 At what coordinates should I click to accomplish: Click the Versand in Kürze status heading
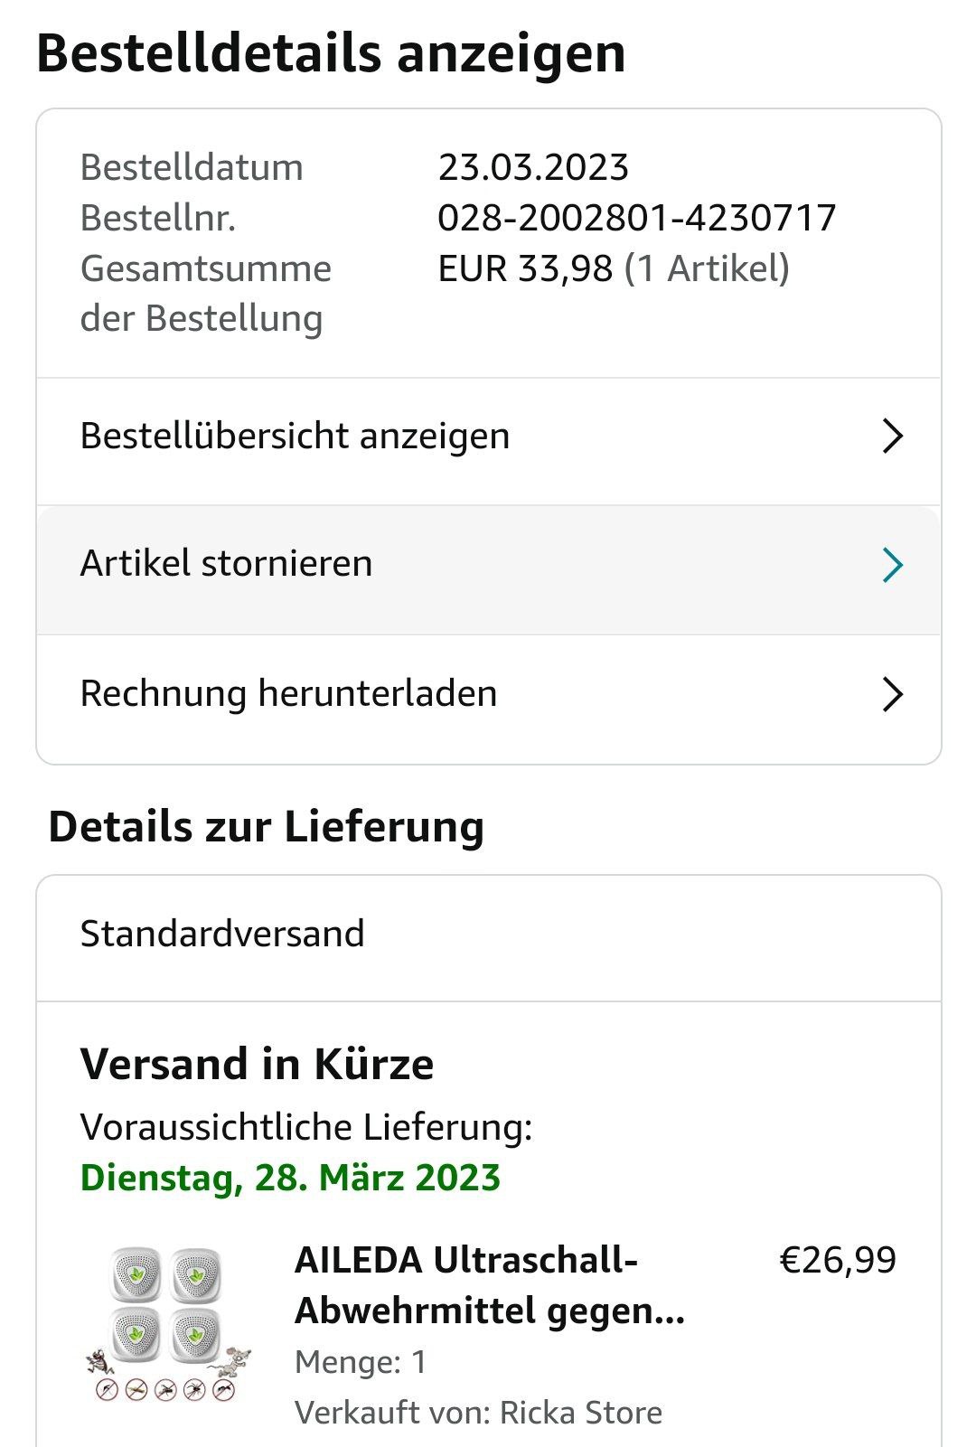(257, 1064)
